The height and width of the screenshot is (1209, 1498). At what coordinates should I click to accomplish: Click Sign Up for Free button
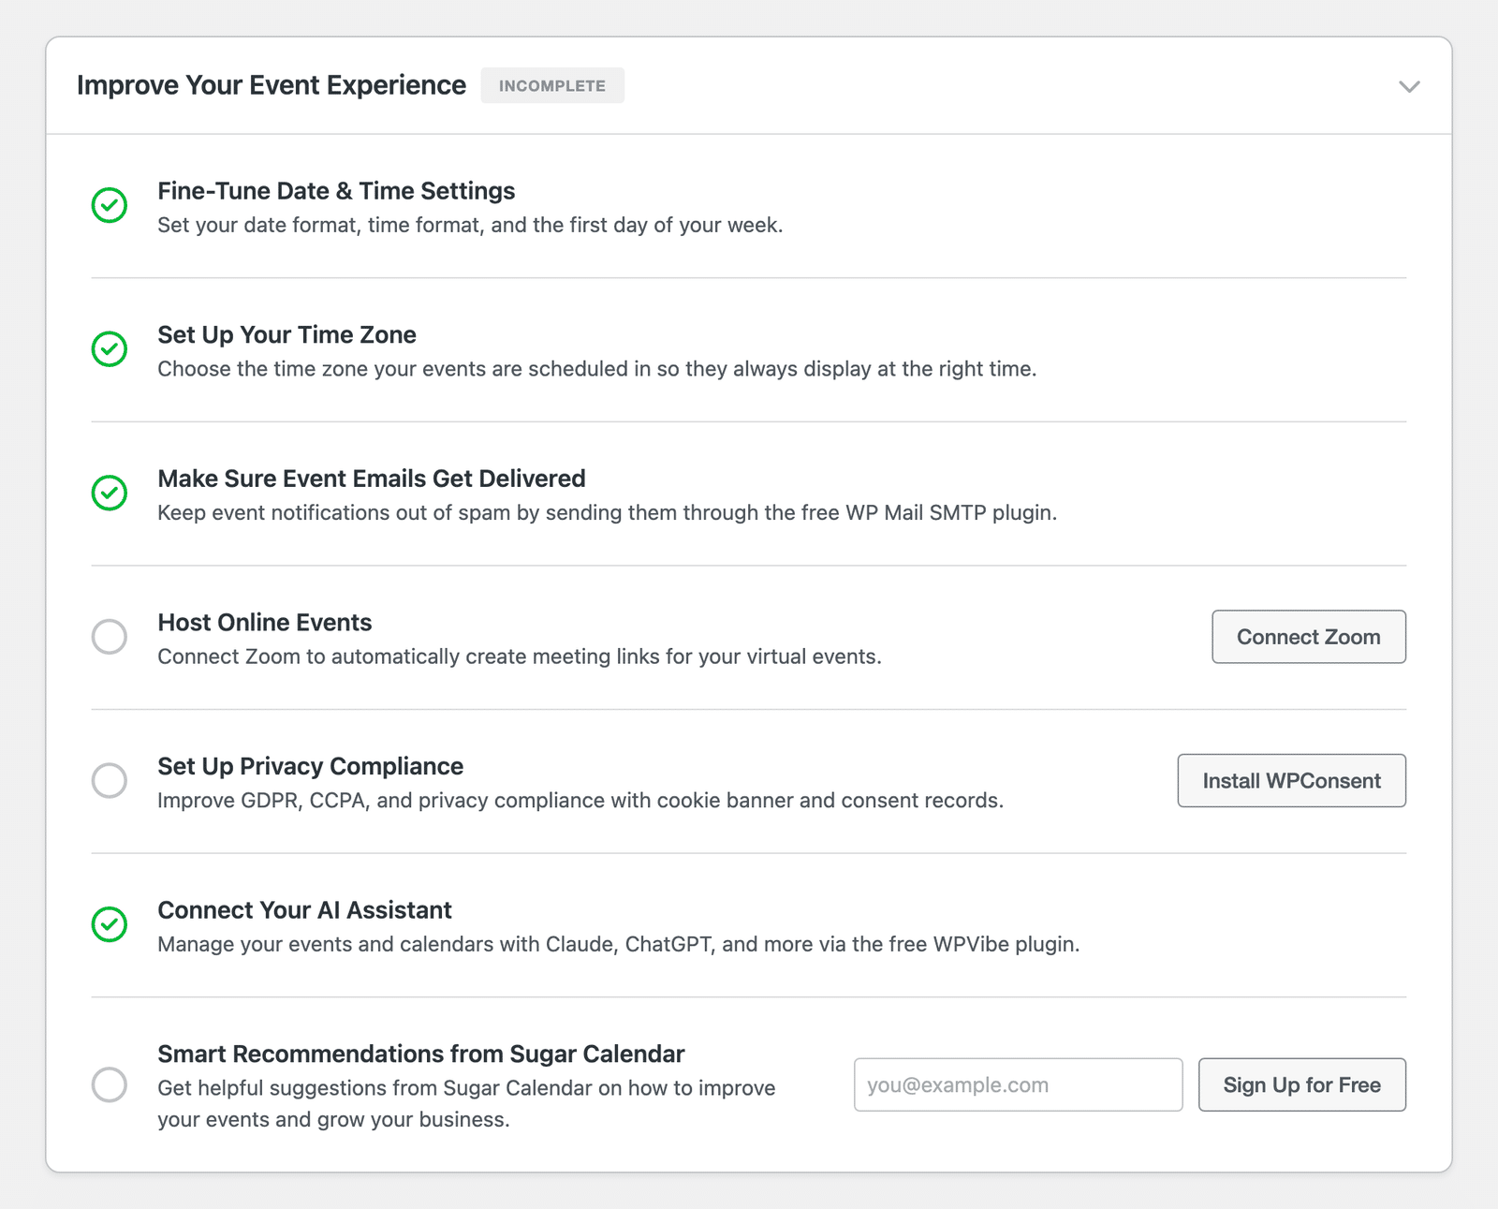click(x=1302, y=1084)
